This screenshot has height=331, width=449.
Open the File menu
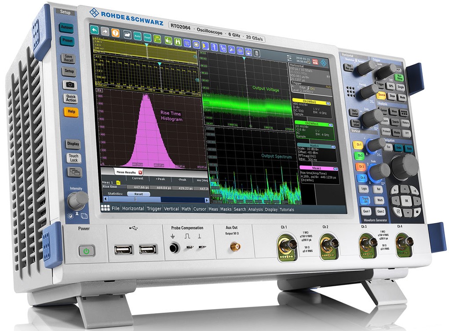pyautogui.click(x=115, y=209)
